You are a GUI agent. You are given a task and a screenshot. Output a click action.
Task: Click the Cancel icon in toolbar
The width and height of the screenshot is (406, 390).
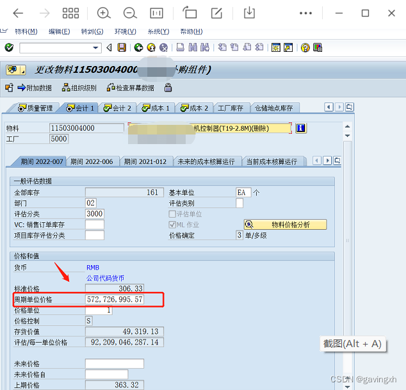(163, 47)
